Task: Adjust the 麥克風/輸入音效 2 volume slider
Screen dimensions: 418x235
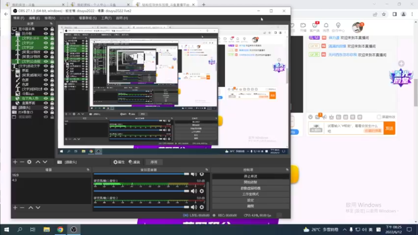Action: (x=141, y=207)
